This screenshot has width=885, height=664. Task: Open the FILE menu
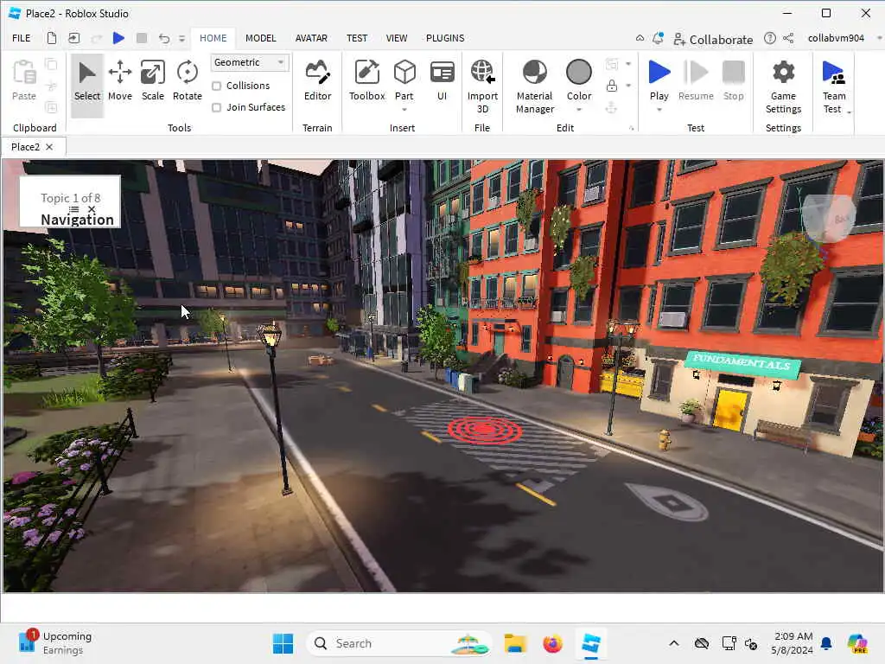pyautogui.click(x=22, y=38)
